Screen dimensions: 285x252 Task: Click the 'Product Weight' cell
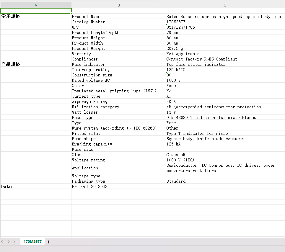(118, 48)
